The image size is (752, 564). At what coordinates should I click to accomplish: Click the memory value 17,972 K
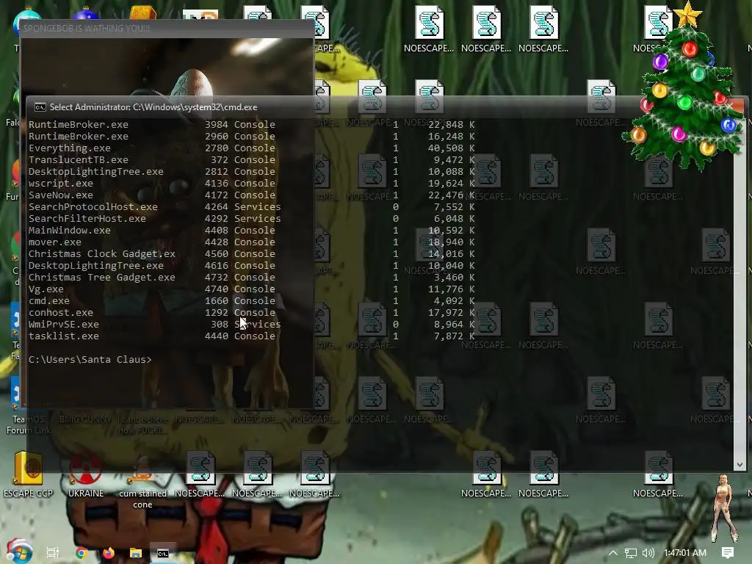click(x=451, y=312)
